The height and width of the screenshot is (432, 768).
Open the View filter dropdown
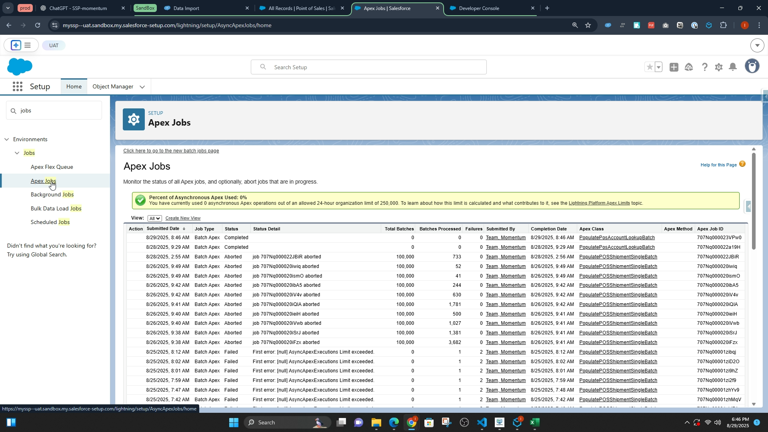tap(154, 218)
